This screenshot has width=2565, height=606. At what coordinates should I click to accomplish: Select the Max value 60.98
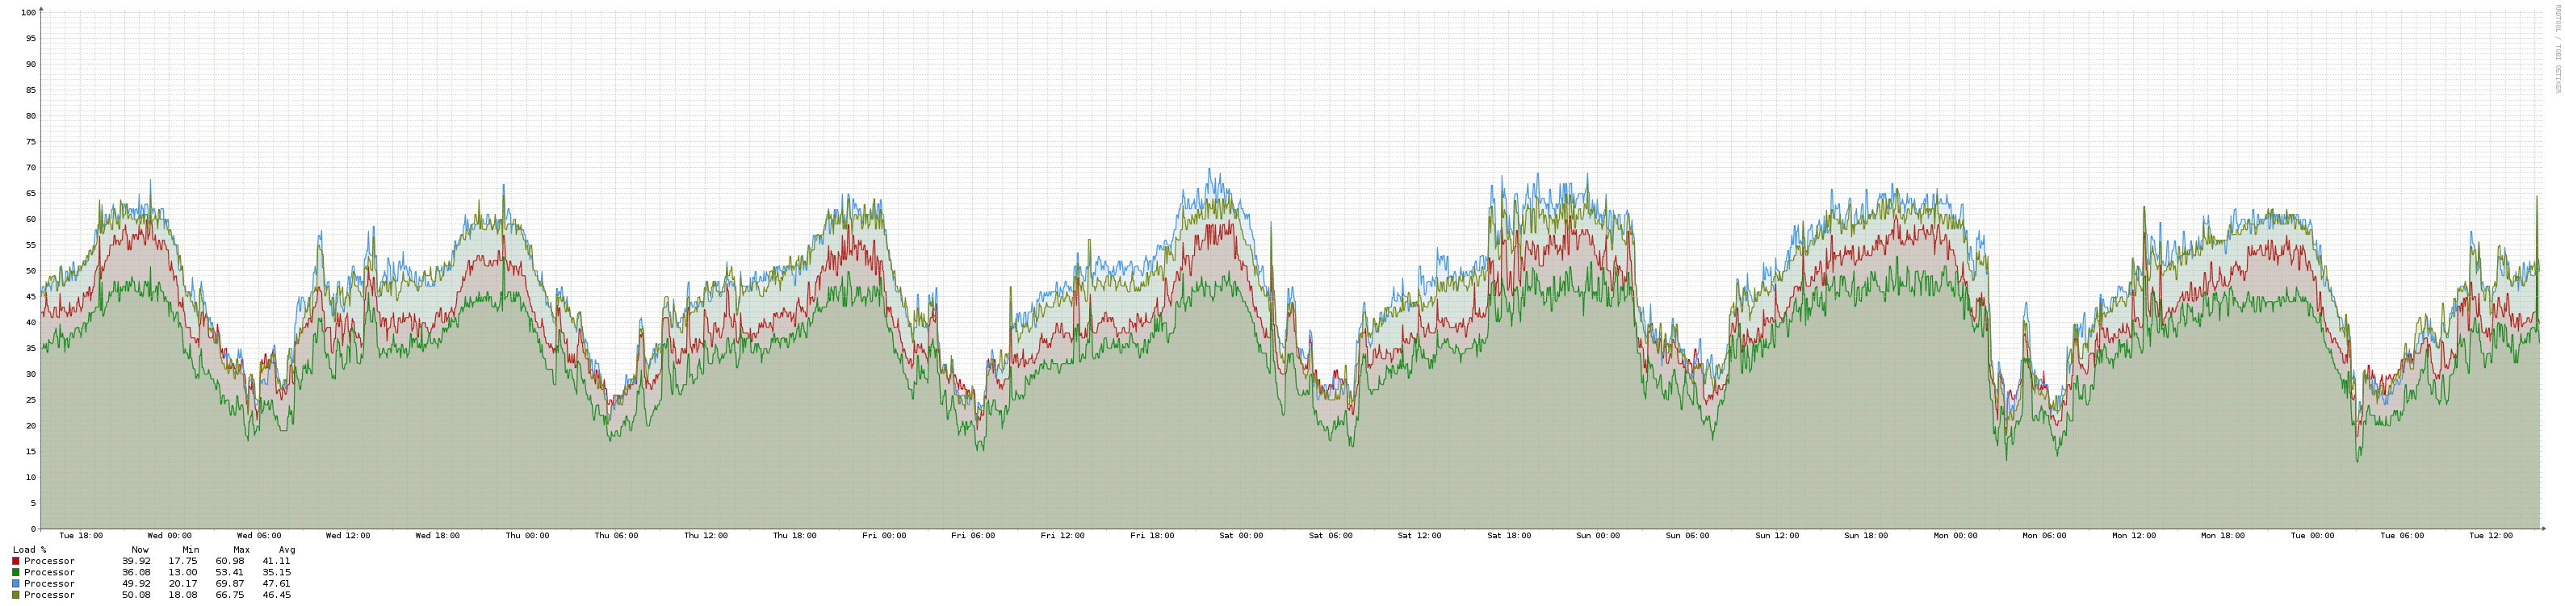[230, 562]
